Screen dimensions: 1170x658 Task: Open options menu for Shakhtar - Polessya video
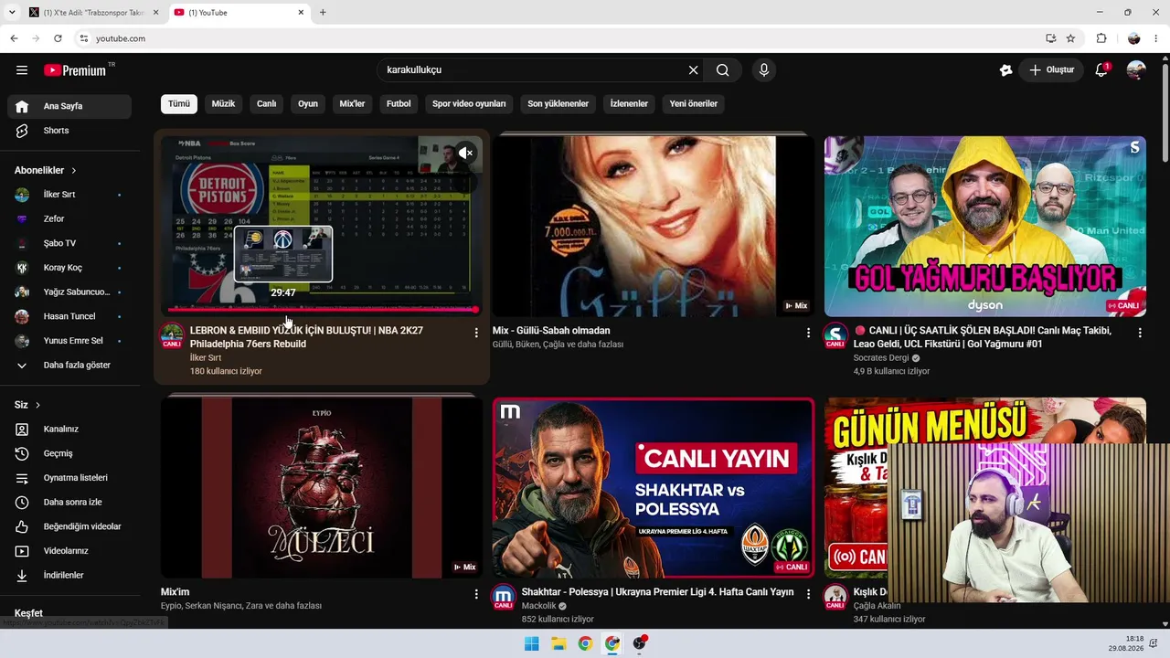(x=808, y=594)
